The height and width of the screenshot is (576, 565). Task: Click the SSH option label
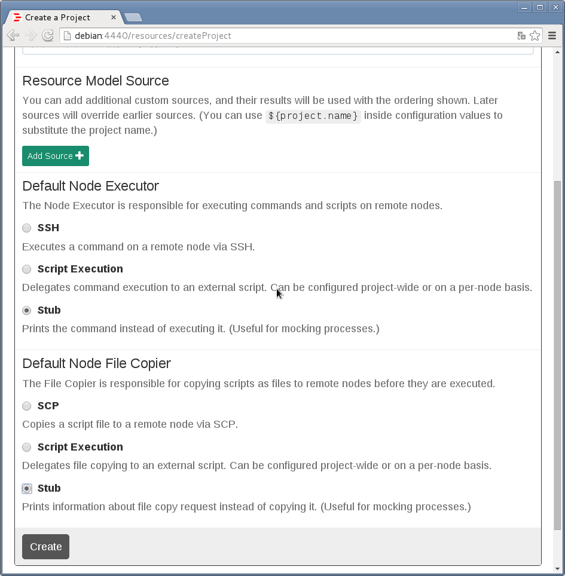pyautogui.click(x=48, y=228)
